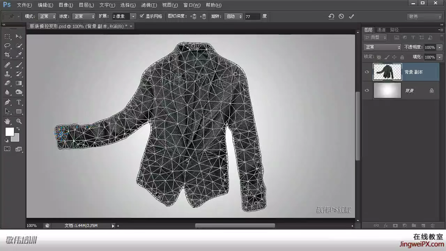Swap foreground and background colors

(x=18, y=129)
